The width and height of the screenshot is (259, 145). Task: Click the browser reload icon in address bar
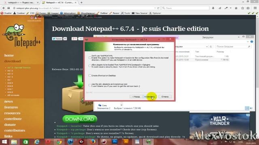tap(158, 8)
